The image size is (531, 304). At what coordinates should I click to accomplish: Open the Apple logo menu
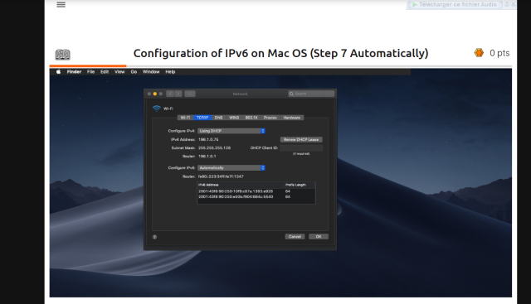point(58,72)
